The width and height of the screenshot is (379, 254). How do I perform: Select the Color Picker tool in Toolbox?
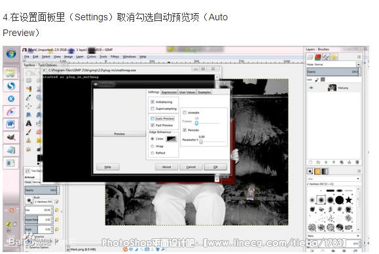29,98
